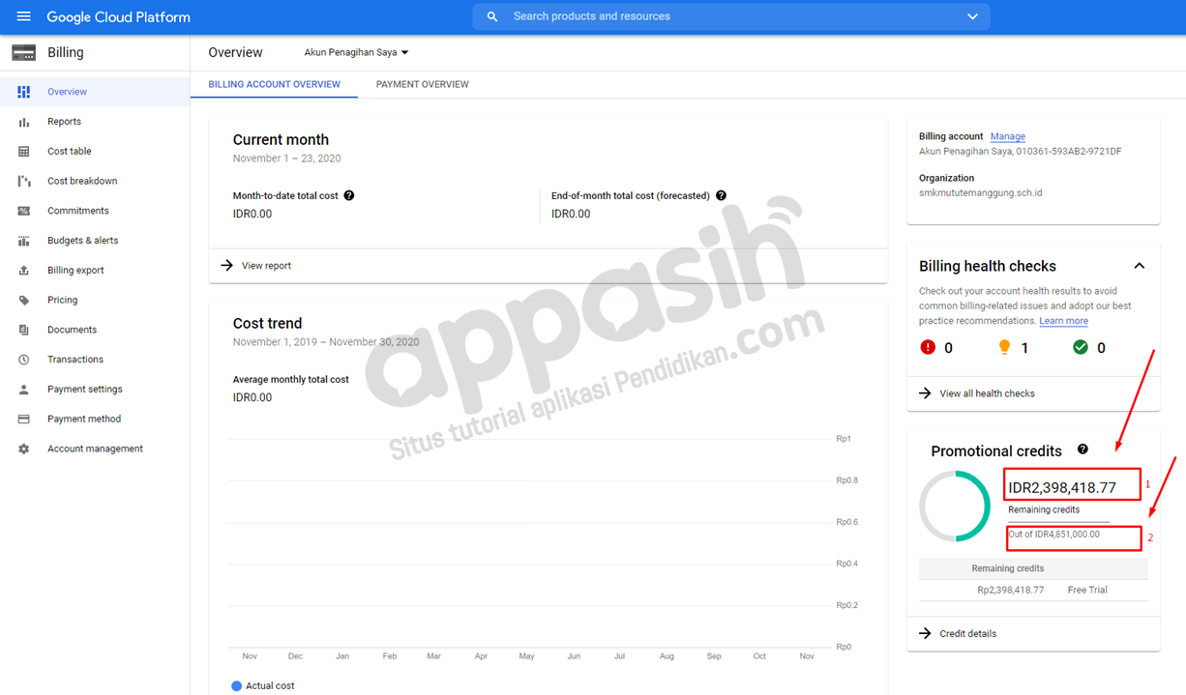Show help for Promotional credits
The image size is (1186, 695).
[x=1082, y=449]
